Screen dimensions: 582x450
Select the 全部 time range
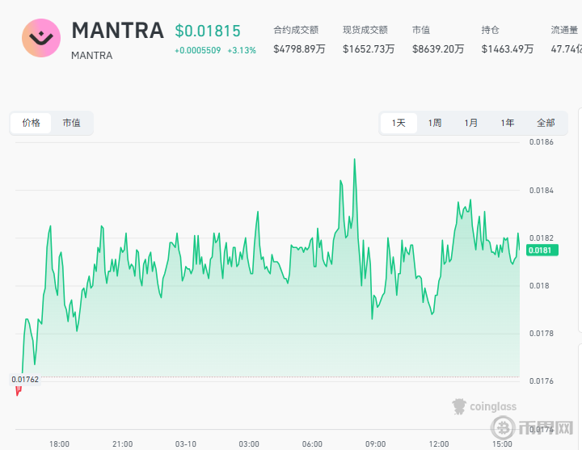[546, 123]
